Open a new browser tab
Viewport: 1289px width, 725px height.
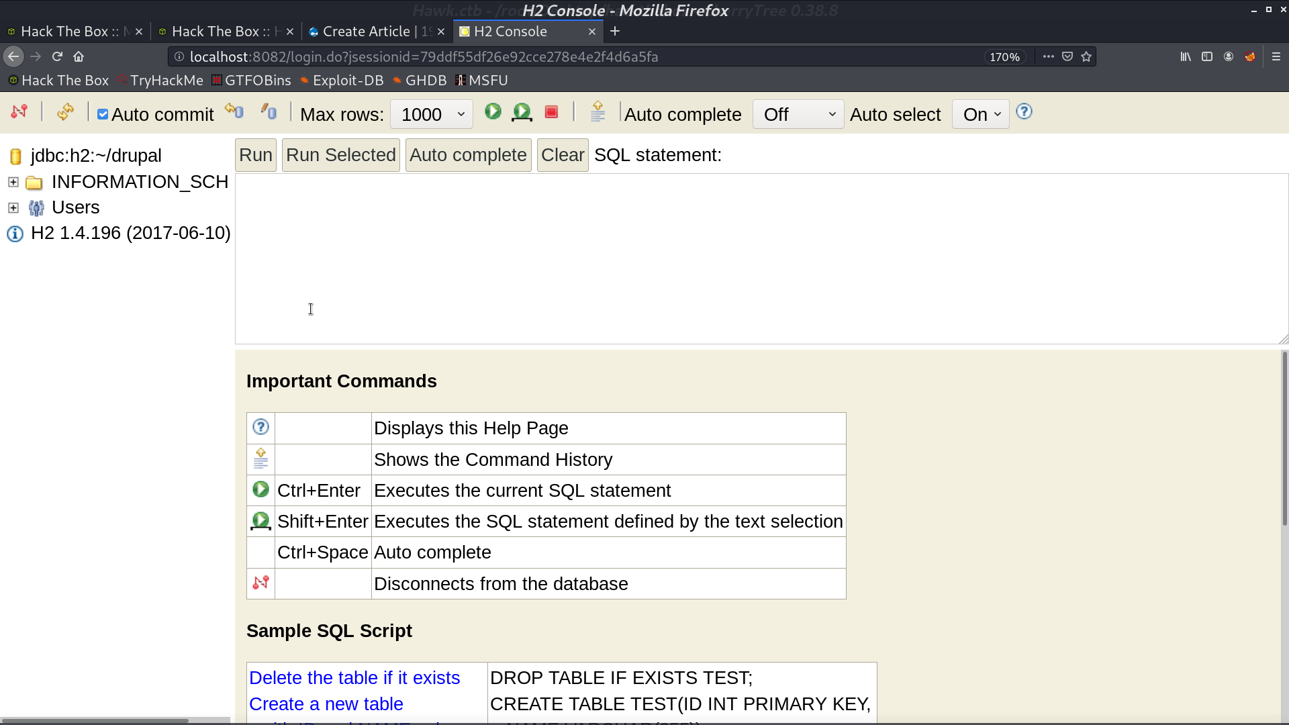coord(615,32)
